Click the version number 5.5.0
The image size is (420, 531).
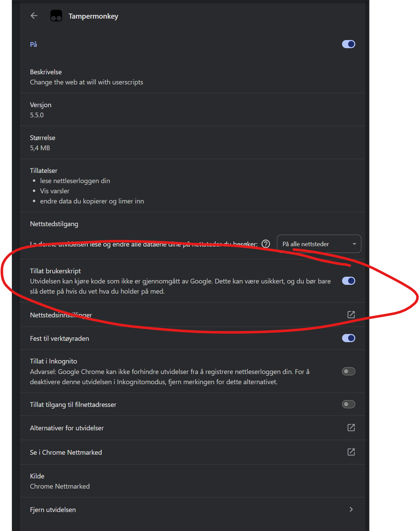click(37, 115)
